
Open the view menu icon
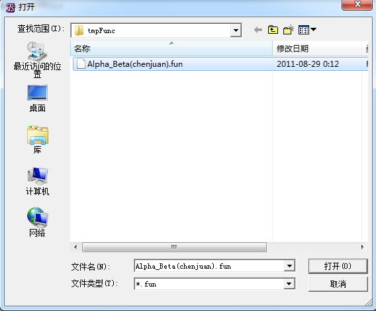click(x=307, y=30)
